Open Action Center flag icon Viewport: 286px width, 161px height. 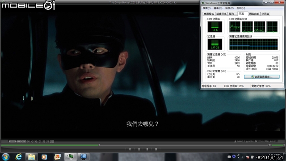248,157
